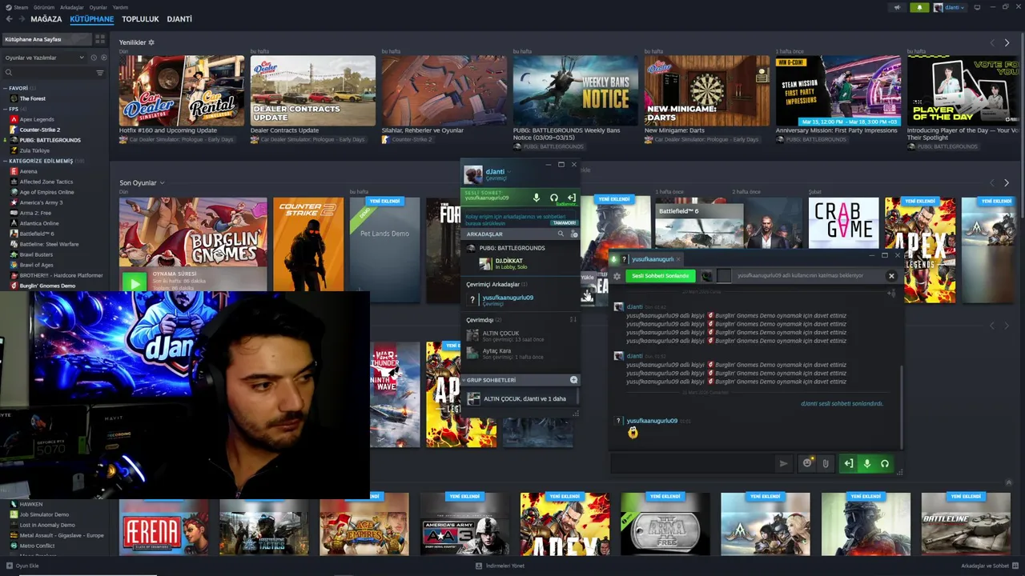Viewport: 1025px width, 576px height.
Task: Click the library search field
Action: pos(48,73)
